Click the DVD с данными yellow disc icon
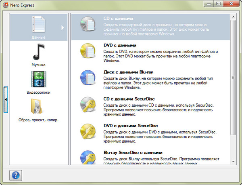Image resolution: width=242 pixels, height=185 pixels. coord(87,52)
